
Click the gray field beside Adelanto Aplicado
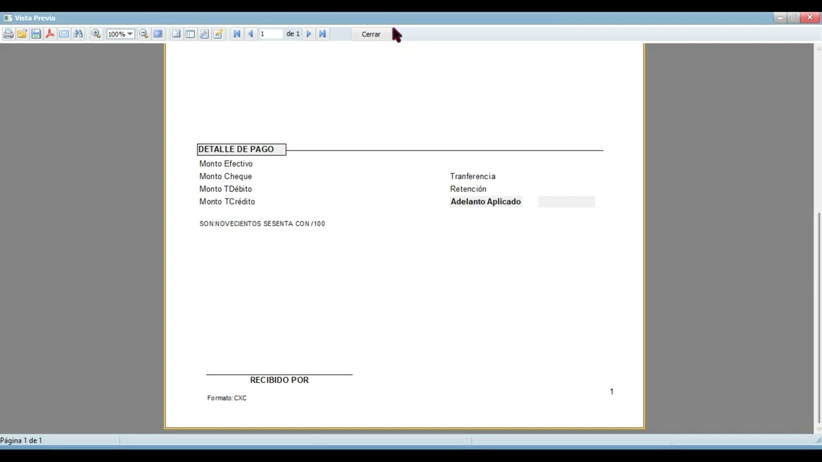click(x=566, y=201)
